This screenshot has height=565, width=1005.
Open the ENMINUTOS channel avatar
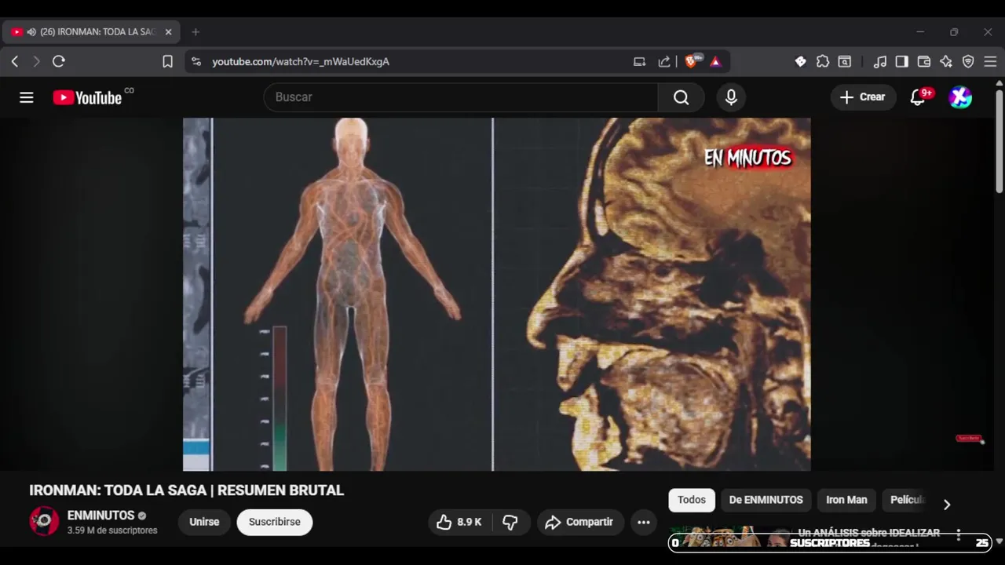[x=44, y=521]
